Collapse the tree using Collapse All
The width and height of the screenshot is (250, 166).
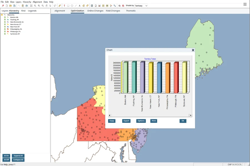(18, 160)
